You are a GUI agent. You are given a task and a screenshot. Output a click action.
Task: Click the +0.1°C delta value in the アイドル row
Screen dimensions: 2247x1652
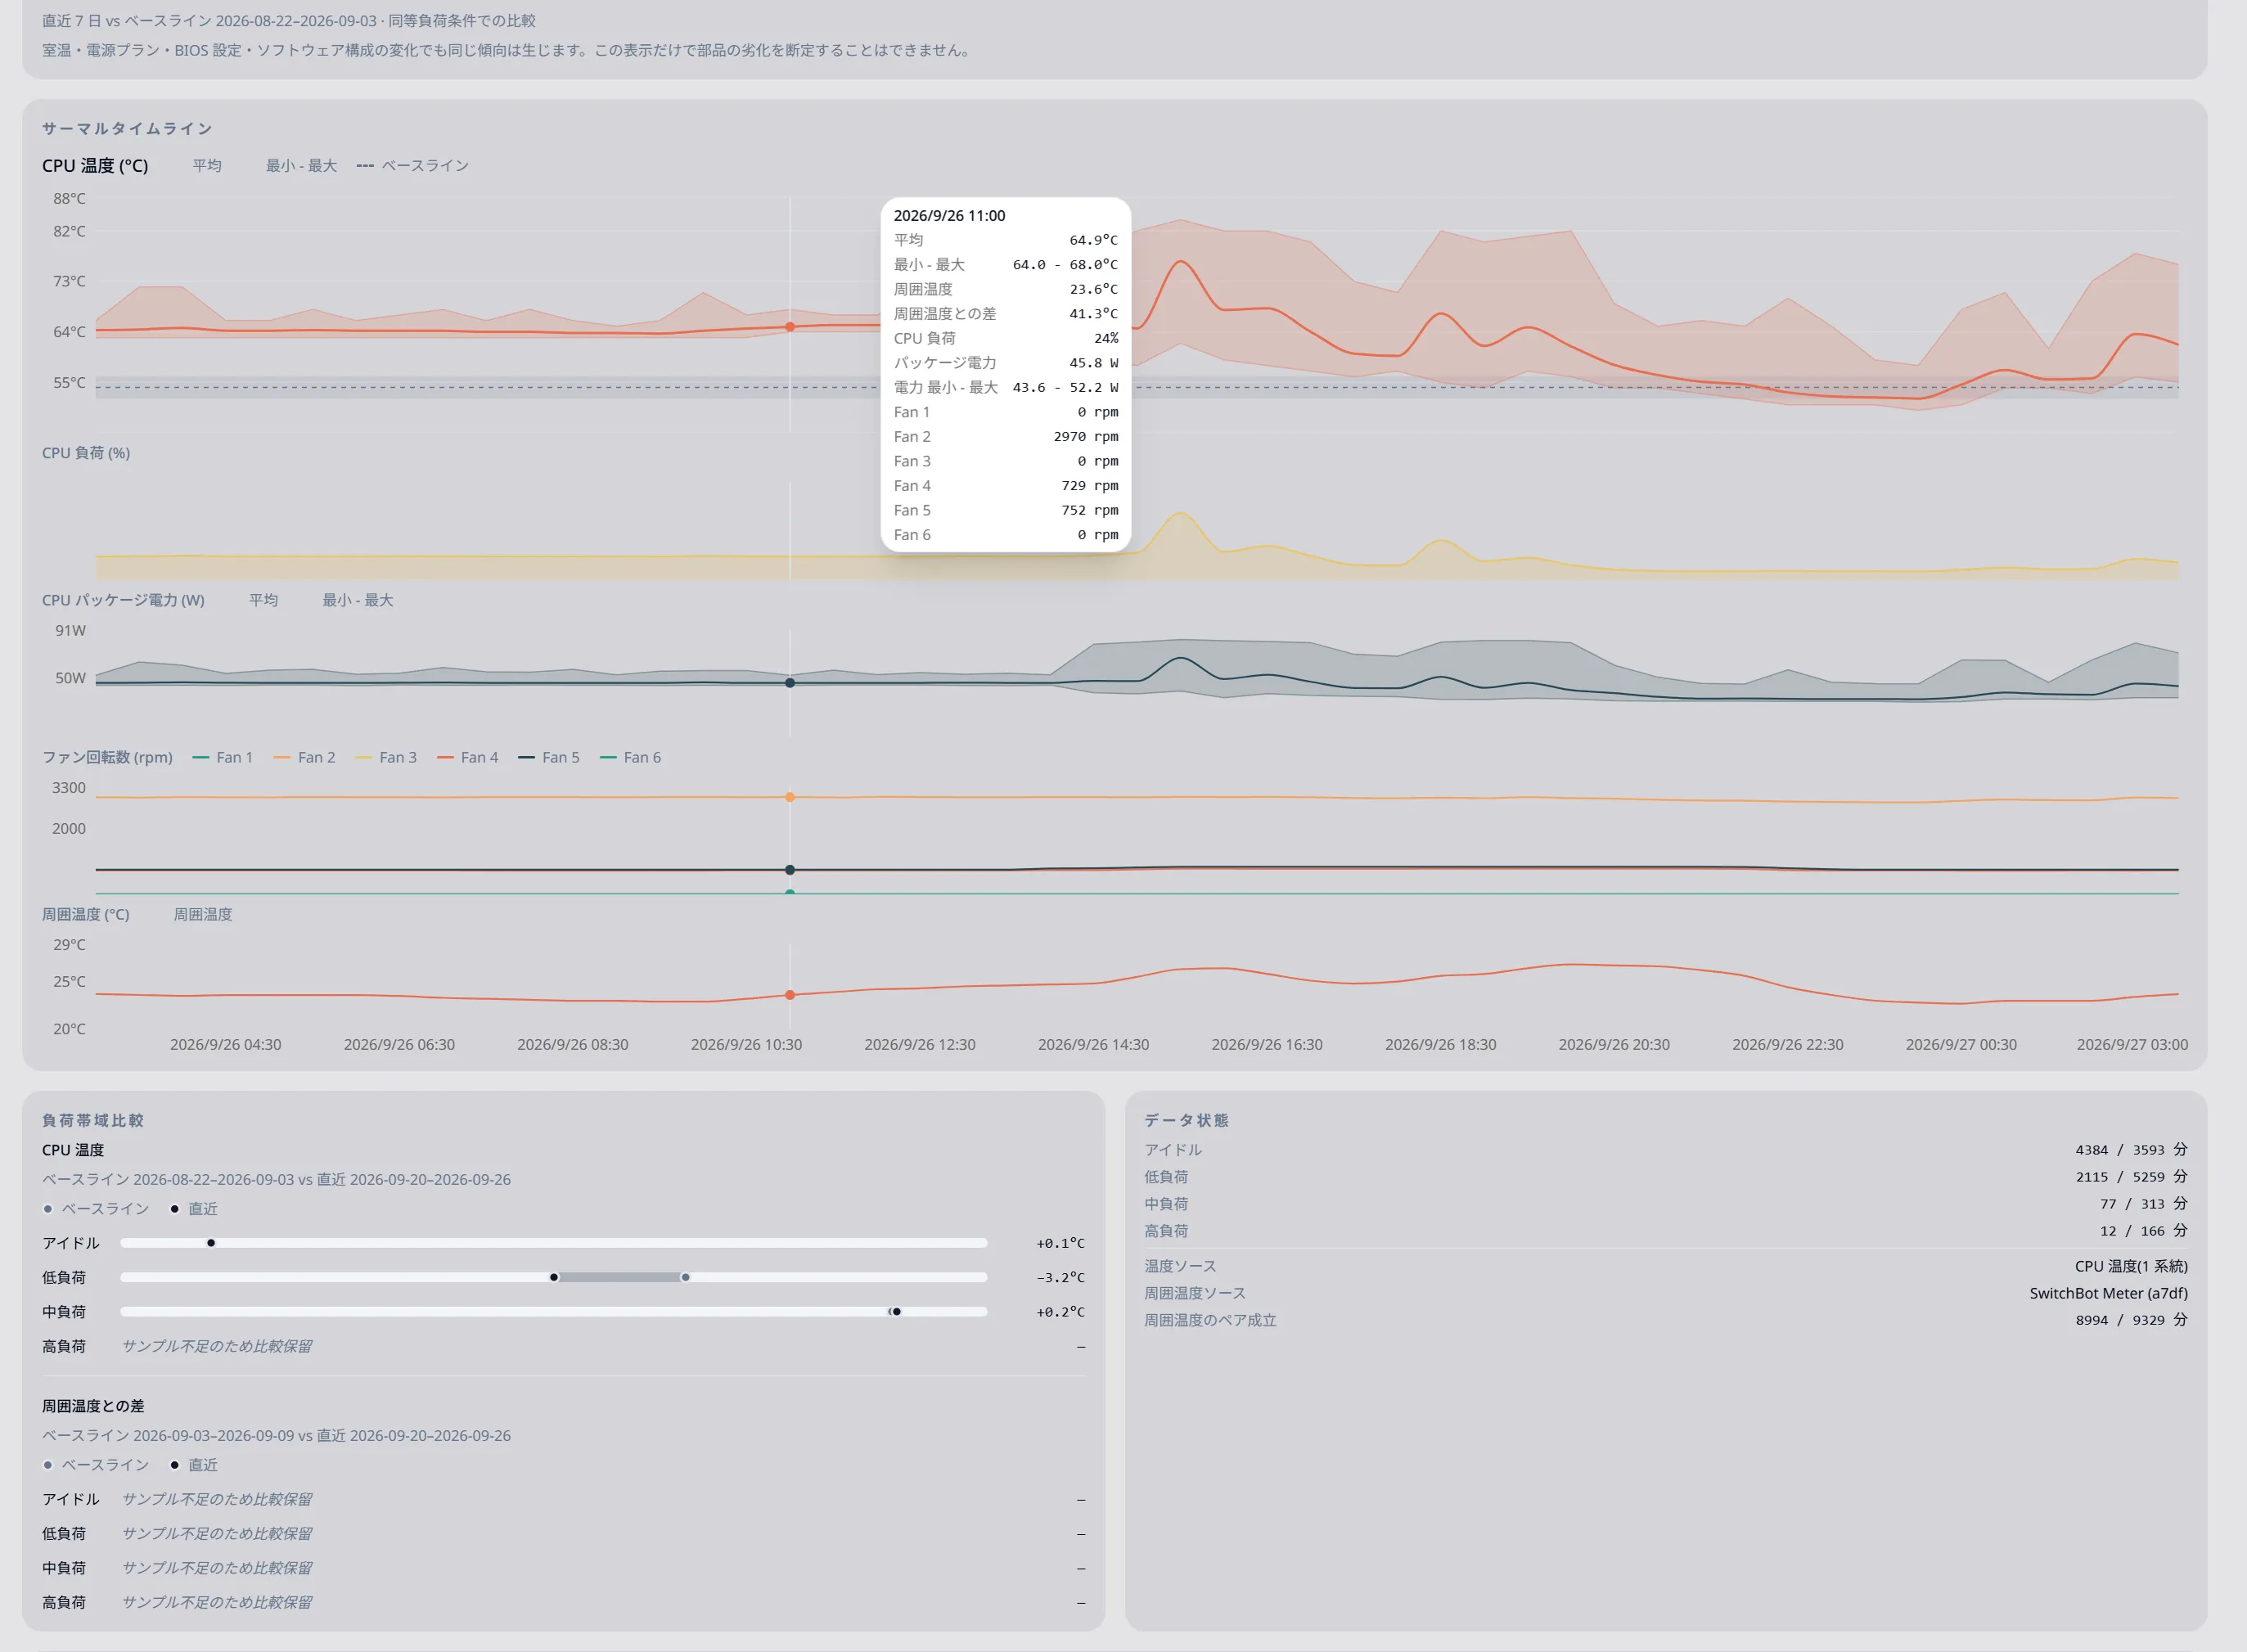tap(1060, 1243)
